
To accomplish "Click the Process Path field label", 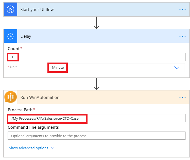I will 20,110.
